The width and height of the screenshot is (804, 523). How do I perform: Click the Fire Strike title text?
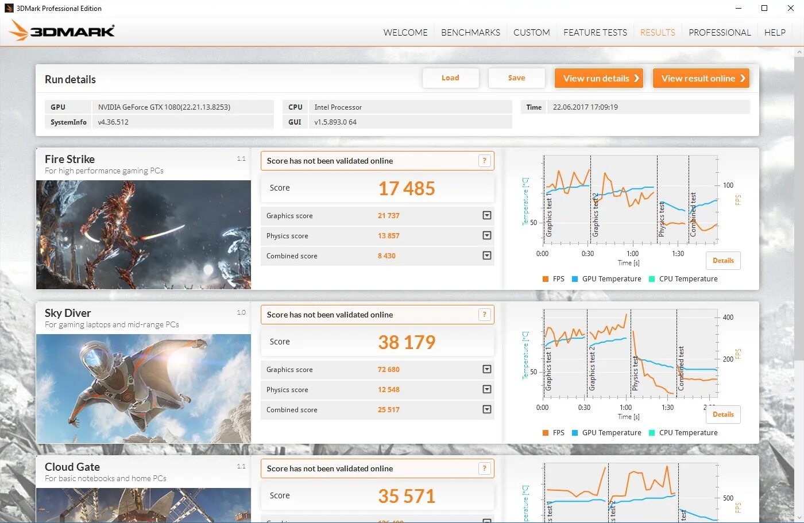69,159
